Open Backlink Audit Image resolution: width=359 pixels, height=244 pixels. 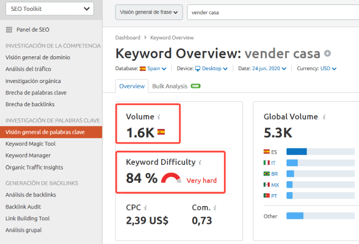tap(23, 206)
